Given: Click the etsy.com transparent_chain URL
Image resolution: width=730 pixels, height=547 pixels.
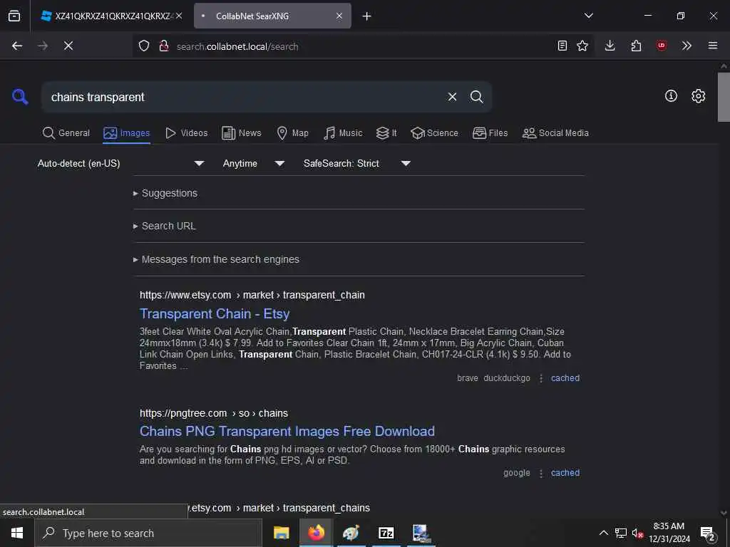Looking at the screenshot, I should [252, 295].
